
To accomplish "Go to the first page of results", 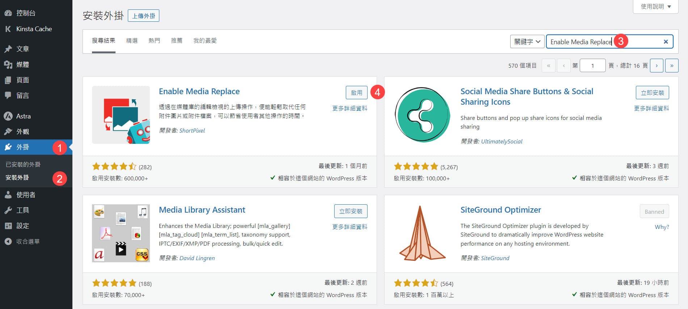I will [x=549, y=66].
